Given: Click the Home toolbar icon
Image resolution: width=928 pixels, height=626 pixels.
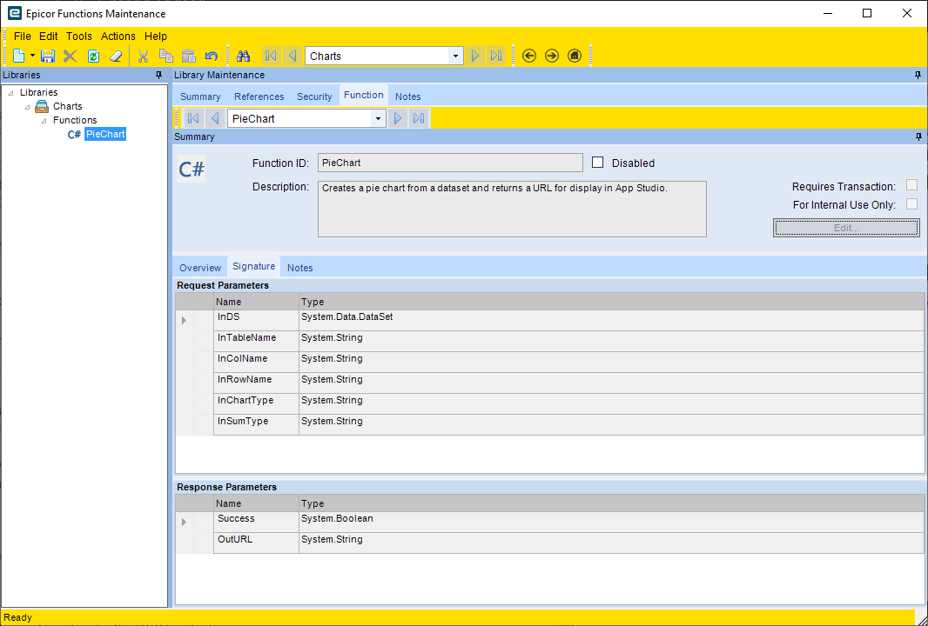Looking at the screenshot, I should tap(574, 57).
